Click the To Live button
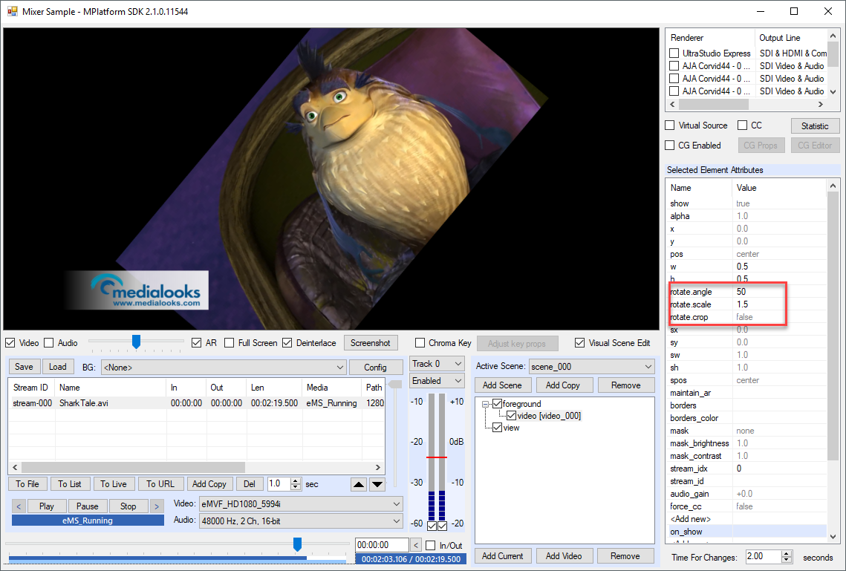This screenshot has height=571, width=846. coord(114,484)
